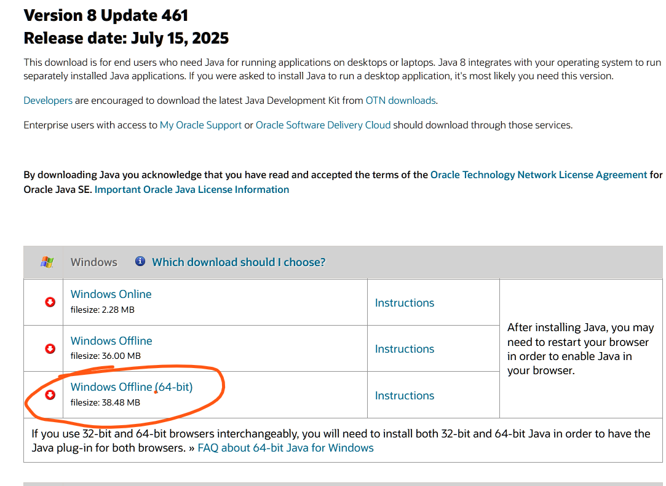Viewport: 666px width, 486px height.
Task: Open the "Which download should I choose?" link
Action: (x=239, y=262)
